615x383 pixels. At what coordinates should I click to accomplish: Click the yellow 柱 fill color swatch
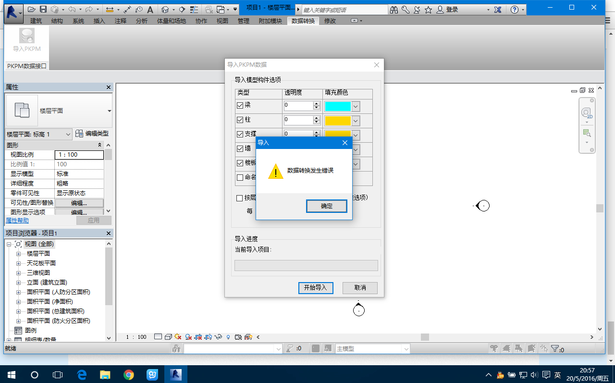pyautogui.click(x=338, y=121)
